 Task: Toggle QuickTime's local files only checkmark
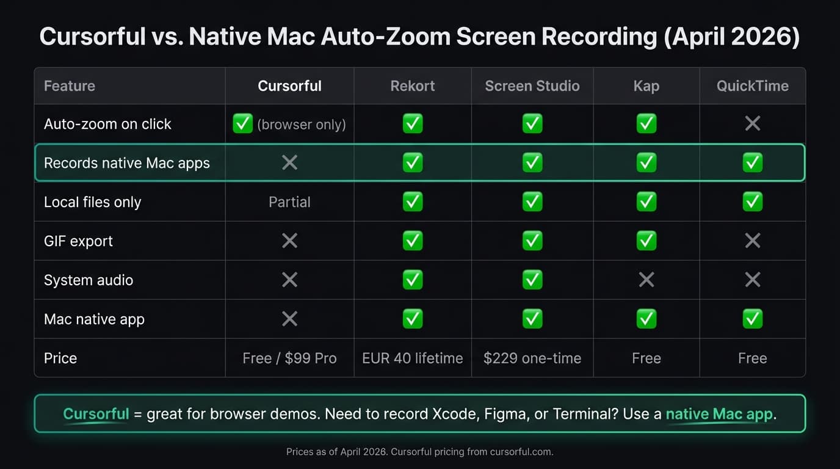point(752,202)
